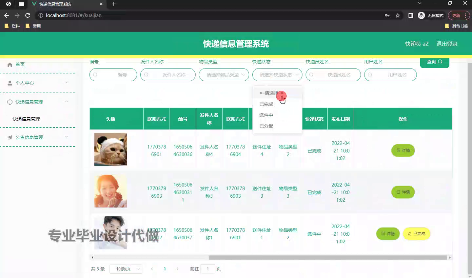Open tab search chevron in title bar
This screenshot has width=472, height=278.
coord(420,3)
